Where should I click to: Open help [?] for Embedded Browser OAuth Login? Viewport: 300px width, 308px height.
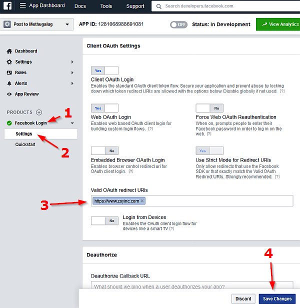click(x=131, y=171)
